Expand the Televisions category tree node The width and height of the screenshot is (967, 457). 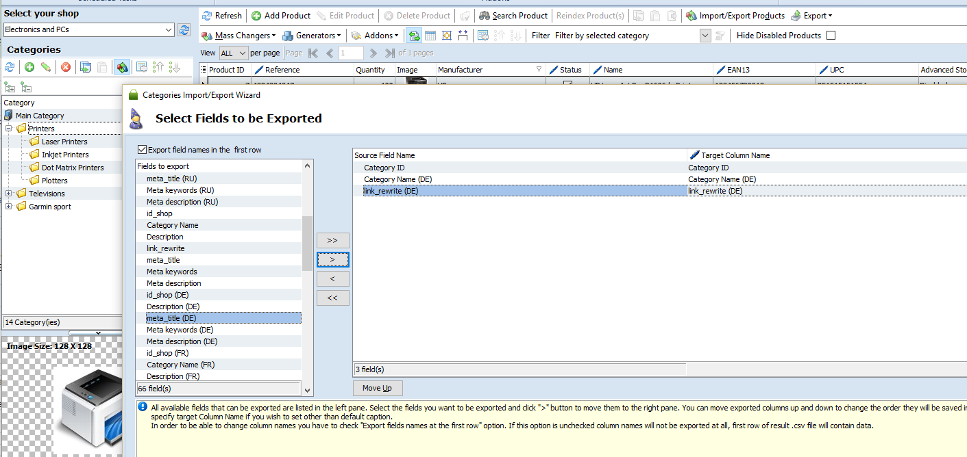(9, 194)
